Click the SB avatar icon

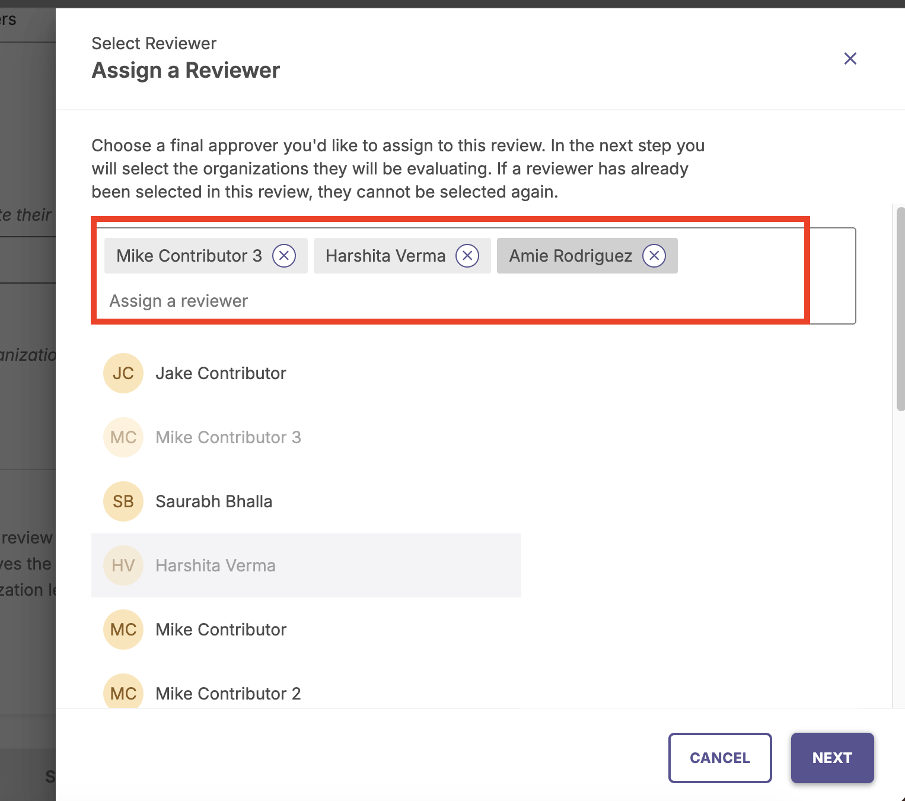[x=123, y=501]
